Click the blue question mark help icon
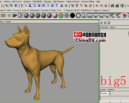This screenshot has height=103, width=129. [x=57, y=6]
